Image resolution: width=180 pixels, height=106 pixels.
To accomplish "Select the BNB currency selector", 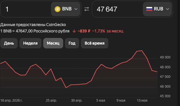I will 66,9.
